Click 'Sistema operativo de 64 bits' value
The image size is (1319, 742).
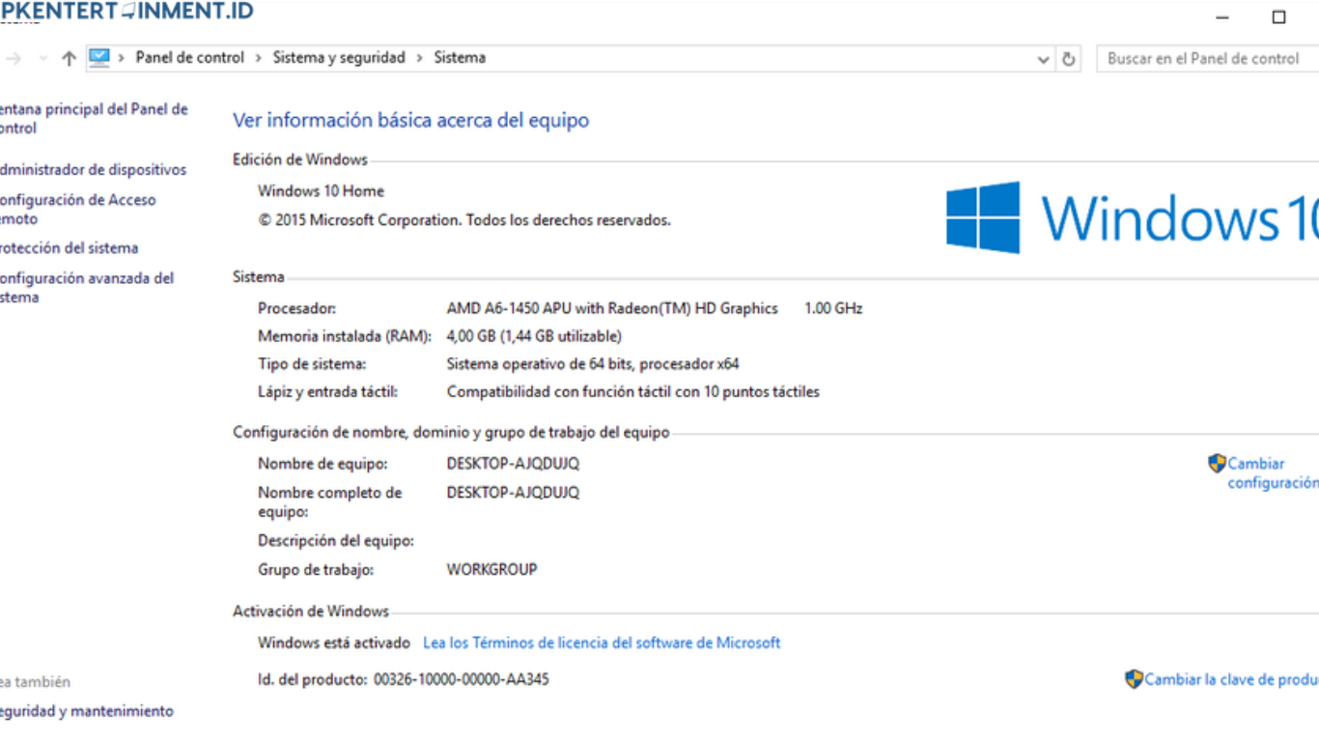coord(593,364)
